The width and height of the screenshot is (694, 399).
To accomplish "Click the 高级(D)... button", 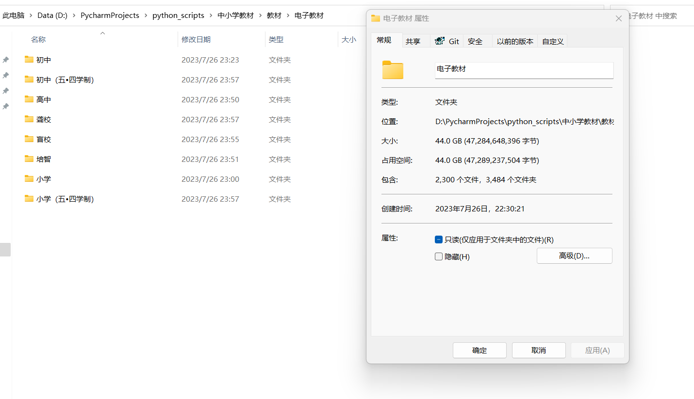I will pyautogui.click(x=574, y=256).
